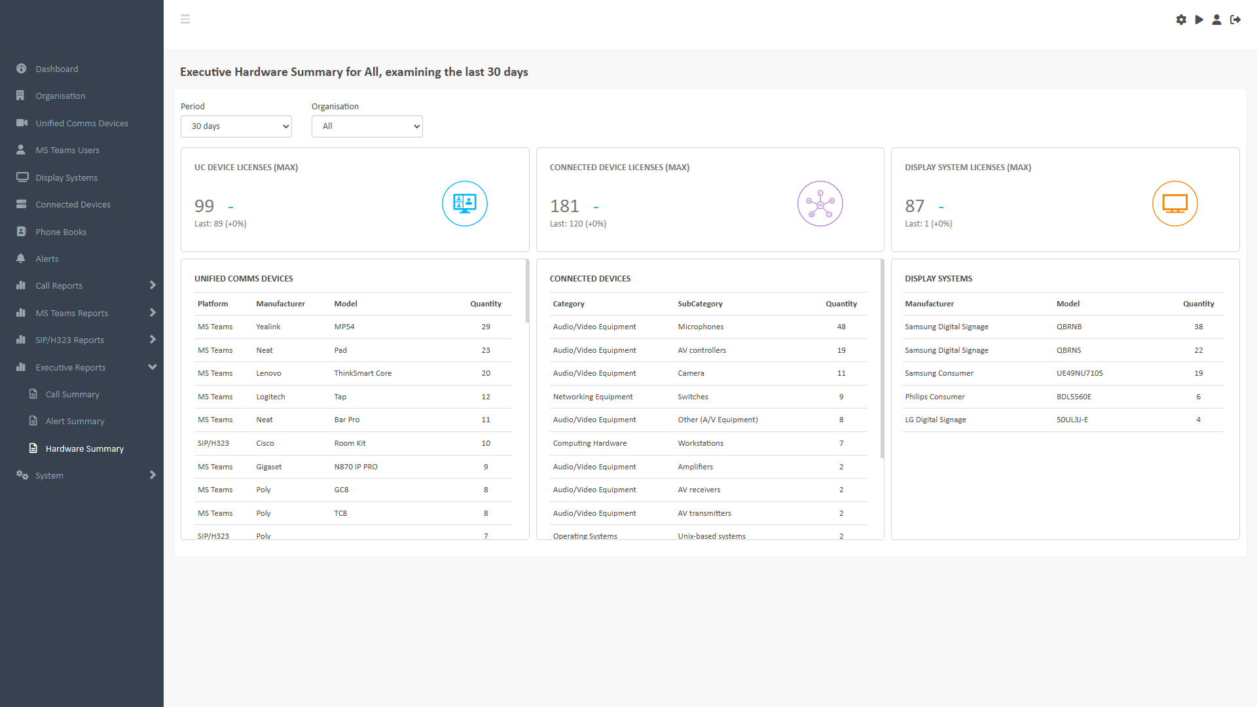Collapse the Executive Reports section
1257x707 pixels.
[x=153, y=367]
